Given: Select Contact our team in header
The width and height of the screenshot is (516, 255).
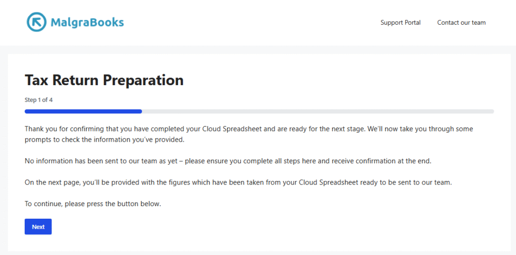Looking at the screenshot, I should (461, 23).
